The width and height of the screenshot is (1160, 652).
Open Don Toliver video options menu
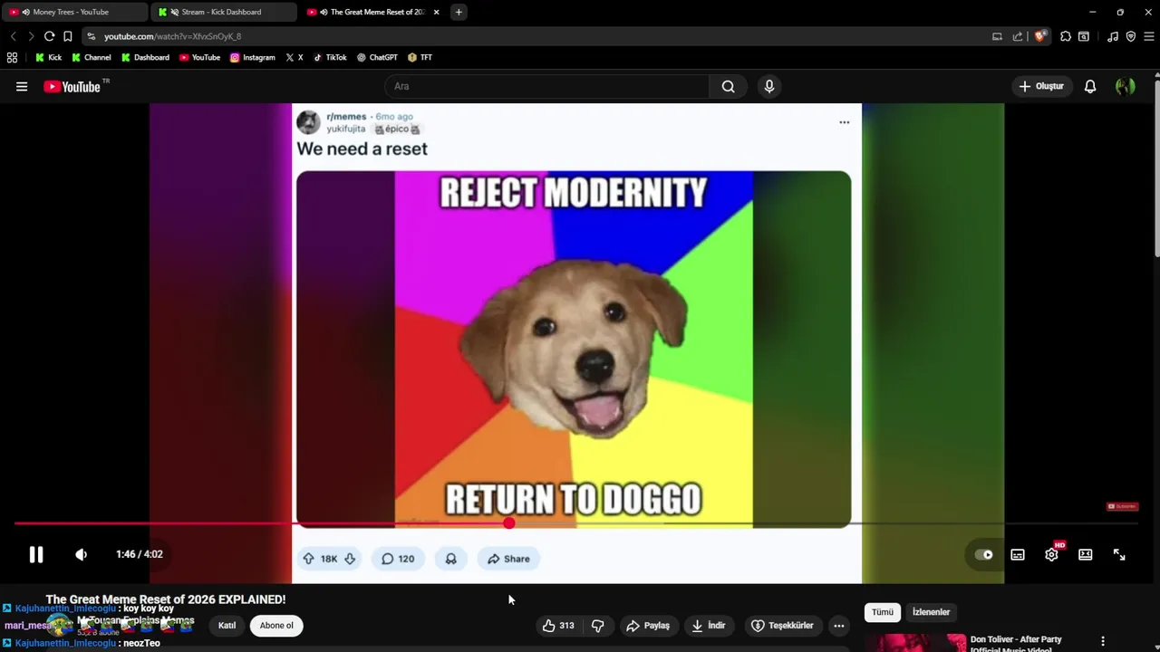(x=1102, y=641)
